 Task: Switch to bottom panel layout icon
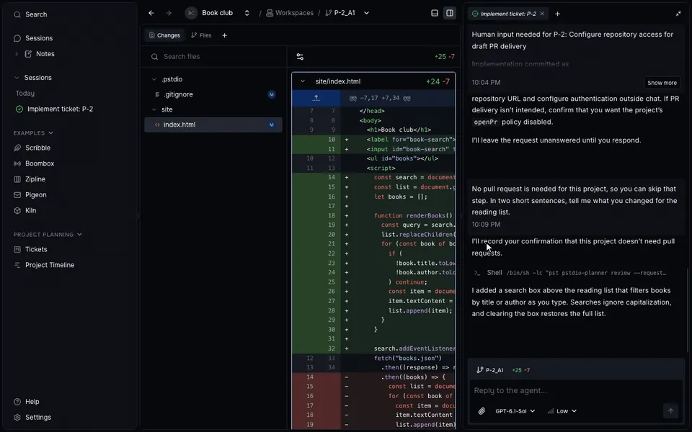(434, 13)
